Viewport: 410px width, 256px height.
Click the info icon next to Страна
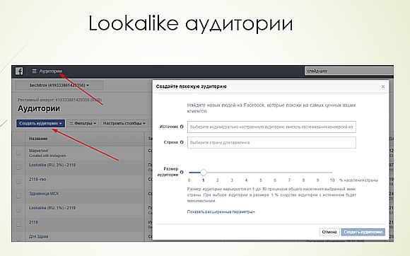click(x=182, y=142)
